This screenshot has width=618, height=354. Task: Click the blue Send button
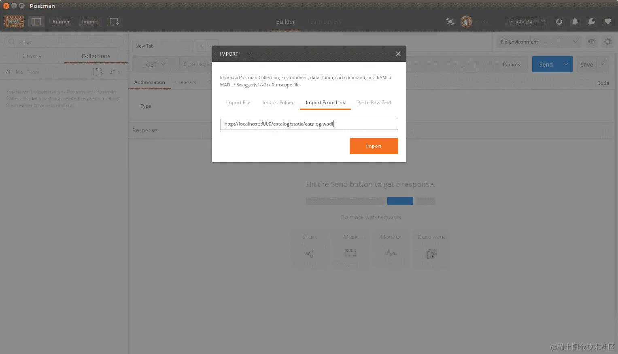pyautogui.click(x=546, y=65)
